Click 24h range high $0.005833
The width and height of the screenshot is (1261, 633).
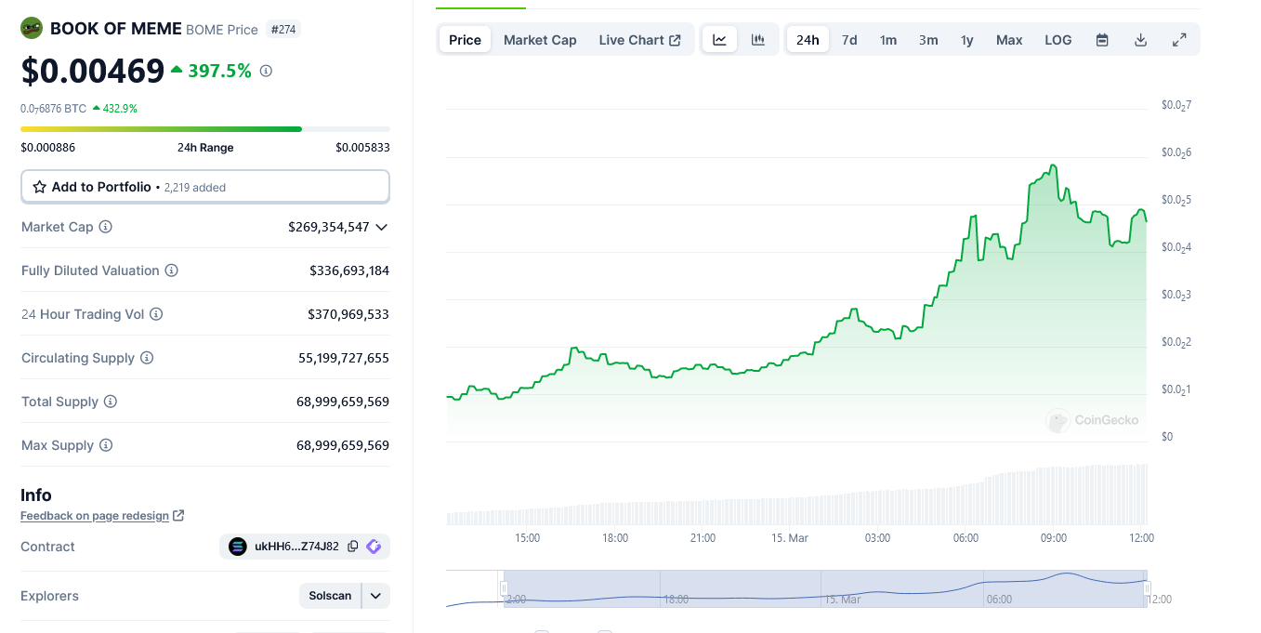(x=363, y=148)
